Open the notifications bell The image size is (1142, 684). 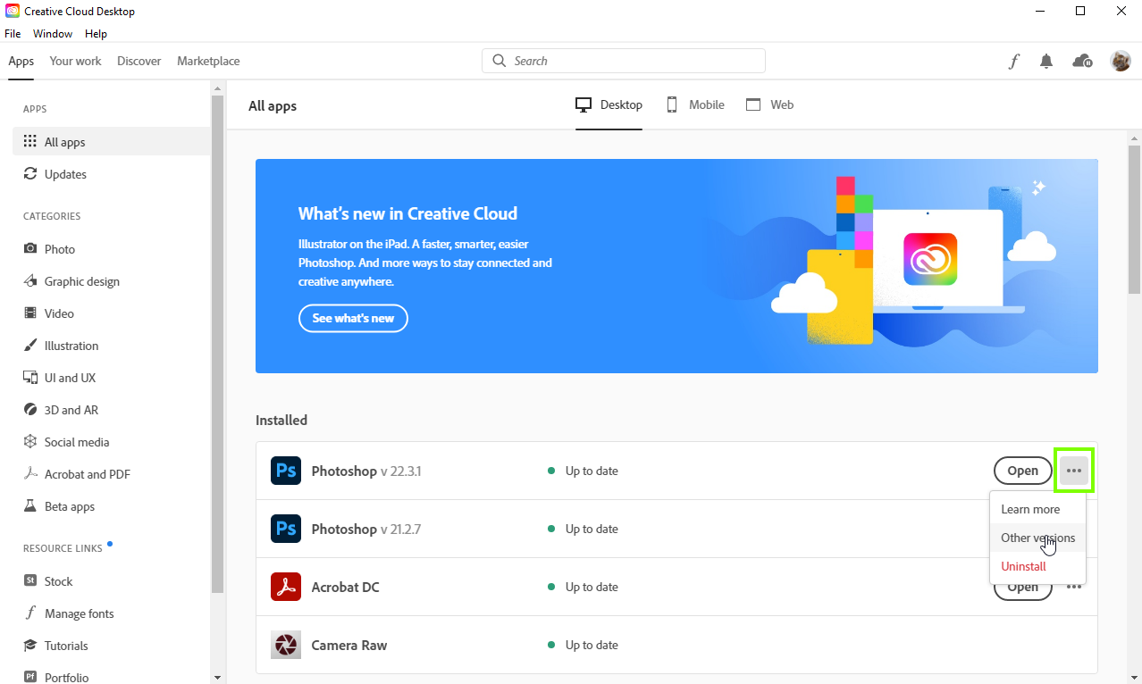click(x=1046, y=61)
